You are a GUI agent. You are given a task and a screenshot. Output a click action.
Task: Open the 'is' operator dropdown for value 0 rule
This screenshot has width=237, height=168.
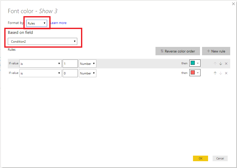click(x=41, y=73)
